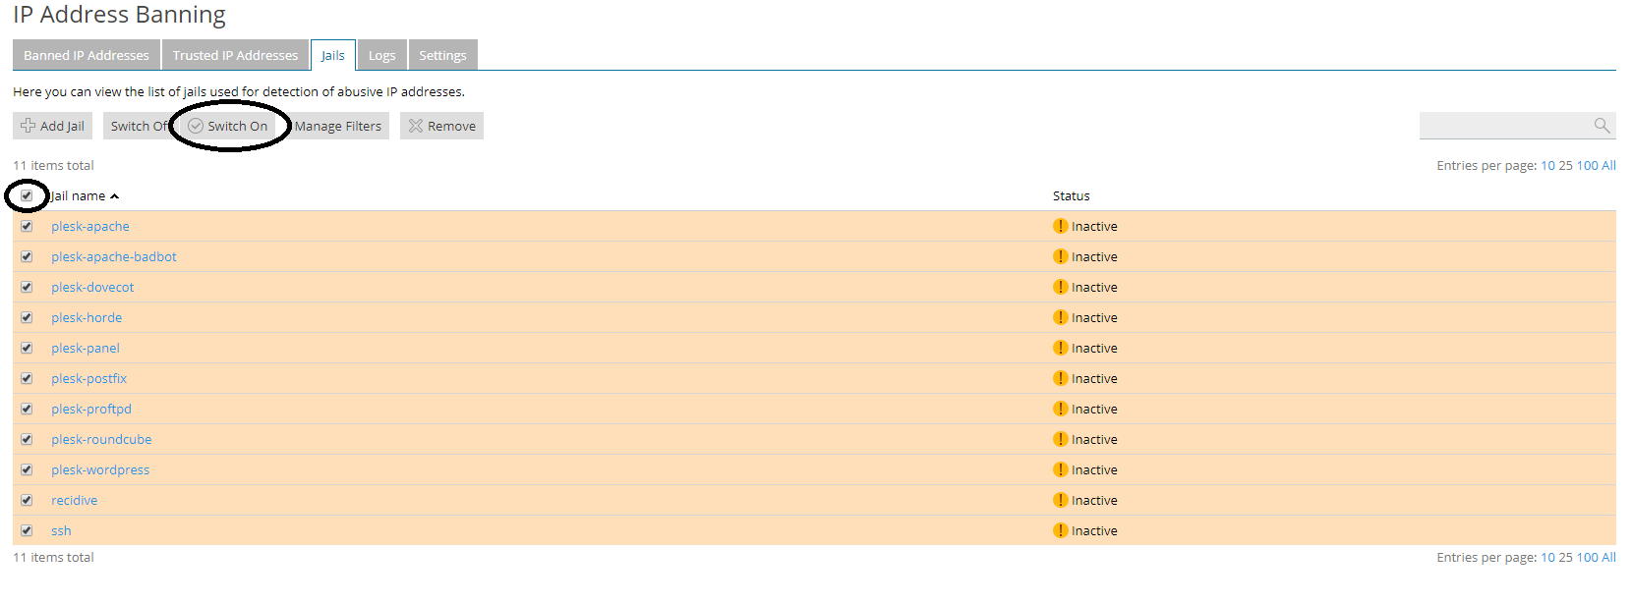The width and height of the screenshot is (1632, 604).
Task: Open the plesk-roundcube jail link
Action: click(101, 439)
